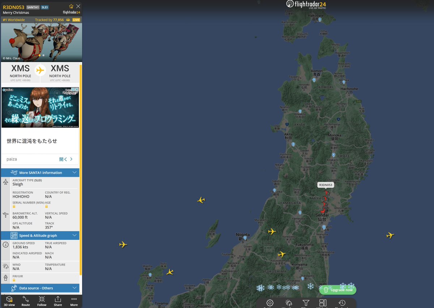Open map Settings gear in bottom toolbar
This screenshot has width=434, height=308.
270,303
